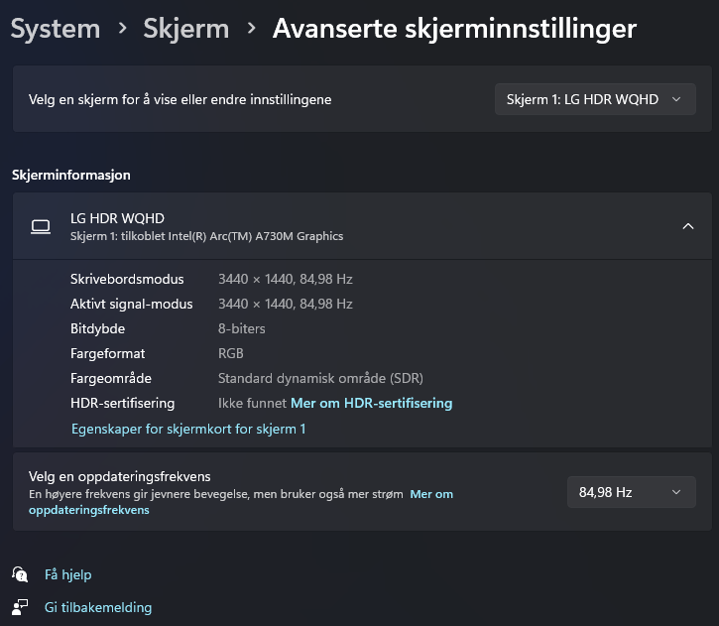719x626 pixels.
Task: Open the Skjerm 1: LG HDR WQHD dropdown
Action: (594, 99)
